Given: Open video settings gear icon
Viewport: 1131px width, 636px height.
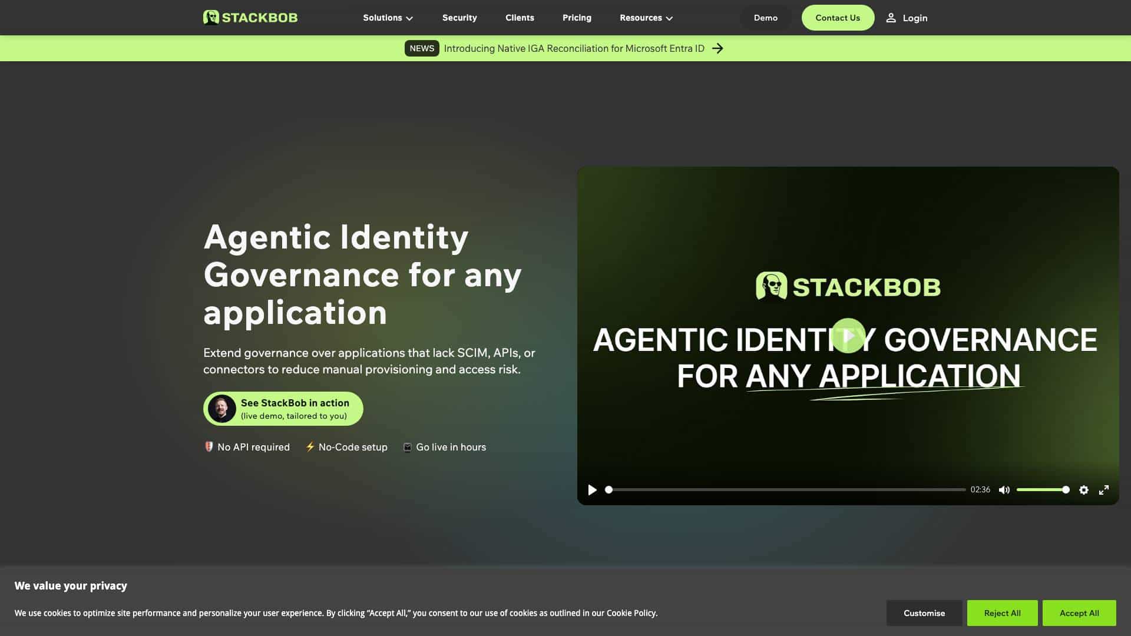Looking at the screenshot, I should (1084, 490).
